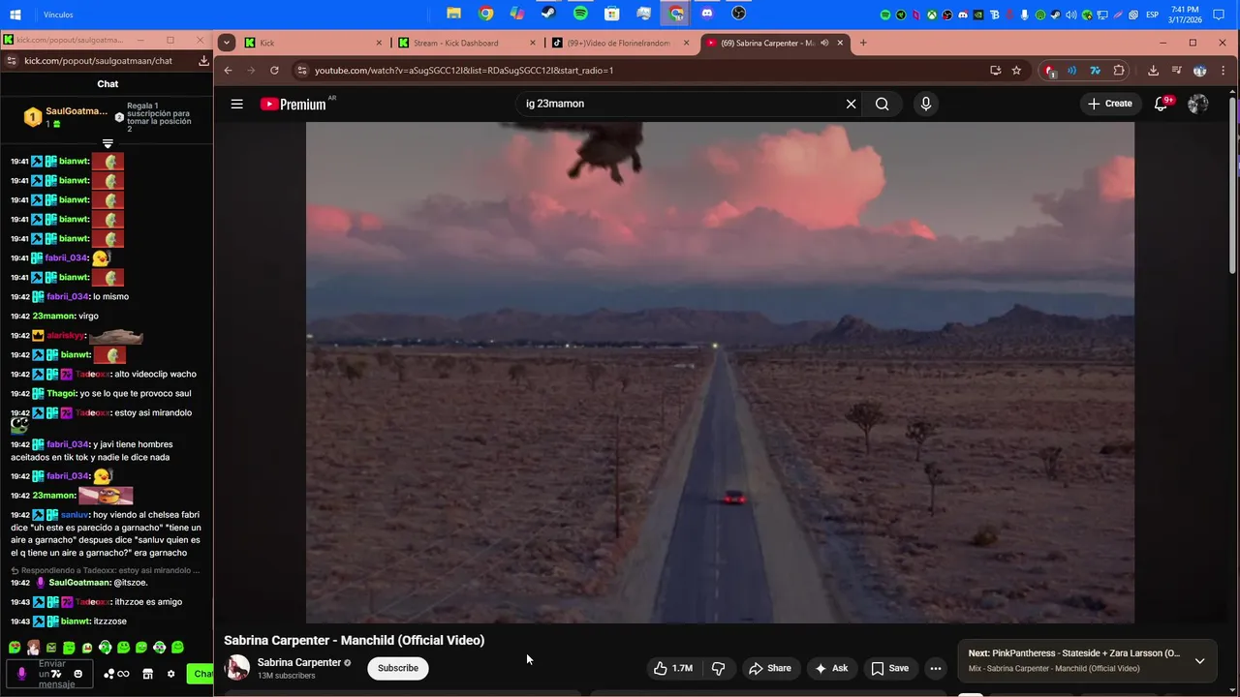This screenshot has height=697, width=1240.
Task: Open Steam from the taskbar
Action: tap(548, 14)
